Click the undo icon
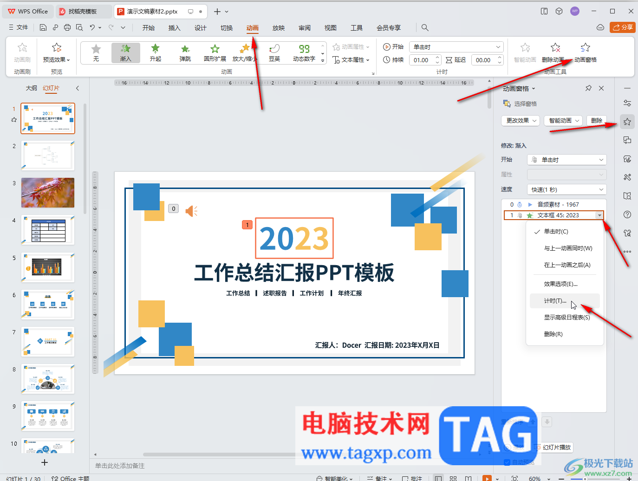The height and width of the screenshot is (481, 638). point(92,27)
